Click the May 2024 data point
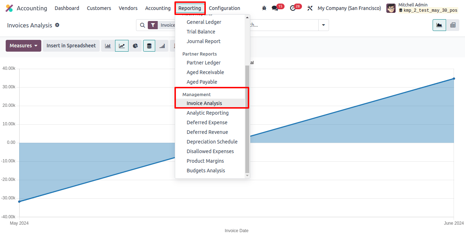Image resolution: width=465 pixels, height=235 pixels. 19,202
